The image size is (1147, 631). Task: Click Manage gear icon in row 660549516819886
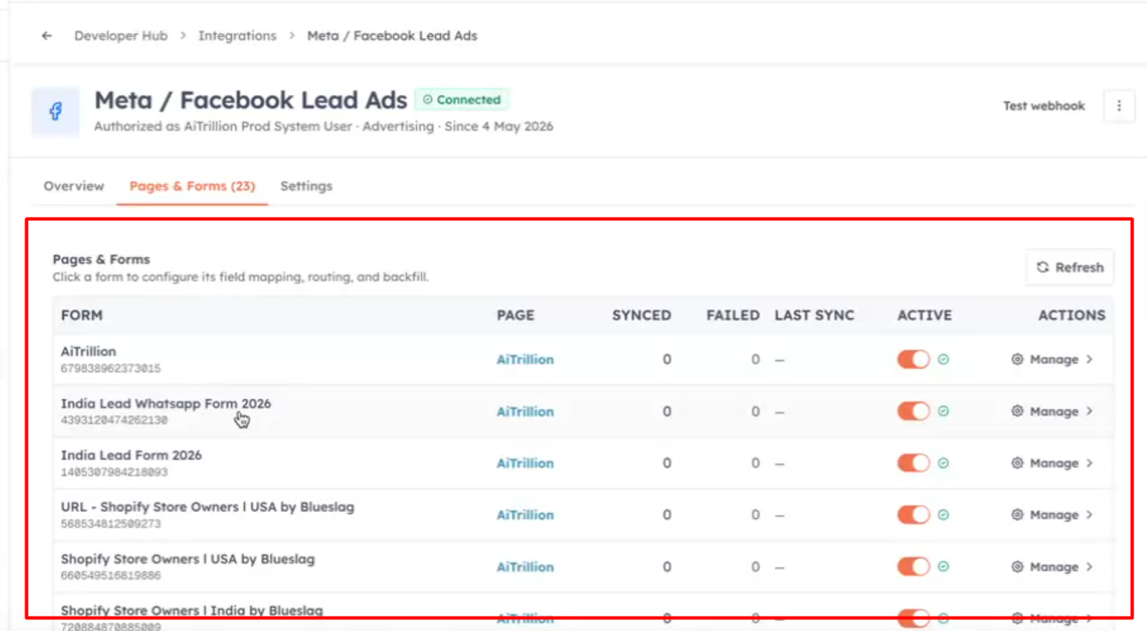click(1017, 567)
